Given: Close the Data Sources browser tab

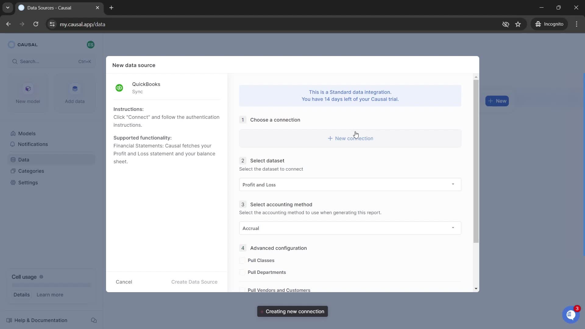Looking at the screenshot, I should pos(97,8).
